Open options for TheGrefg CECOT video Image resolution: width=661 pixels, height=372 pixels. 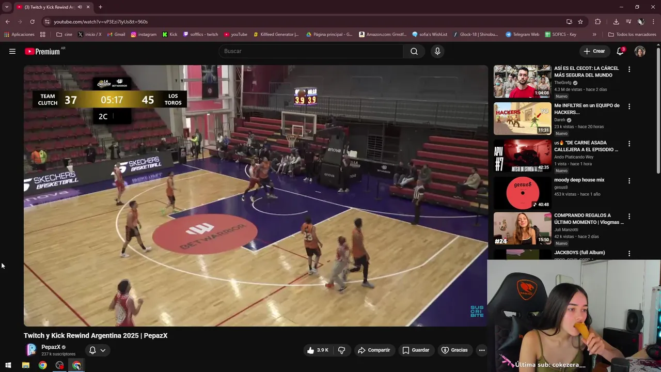pos(629,69)
